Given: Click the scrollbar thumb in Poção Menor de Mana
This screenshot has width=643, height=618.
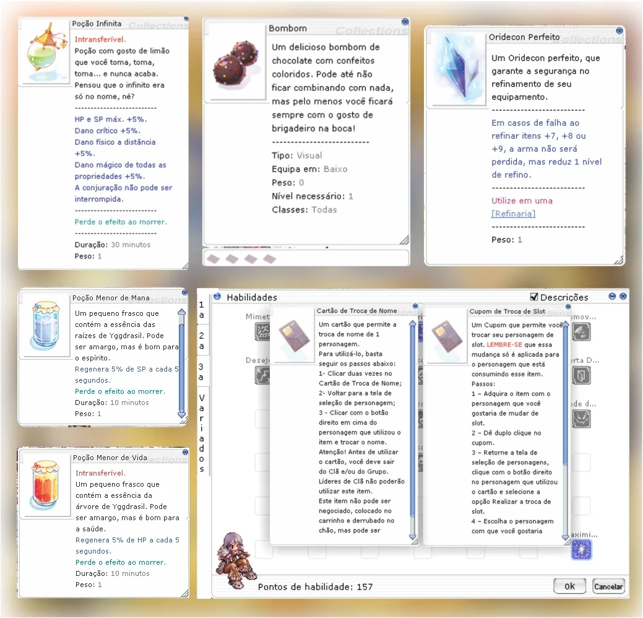Looking at the screenshot, I should 182,367.
